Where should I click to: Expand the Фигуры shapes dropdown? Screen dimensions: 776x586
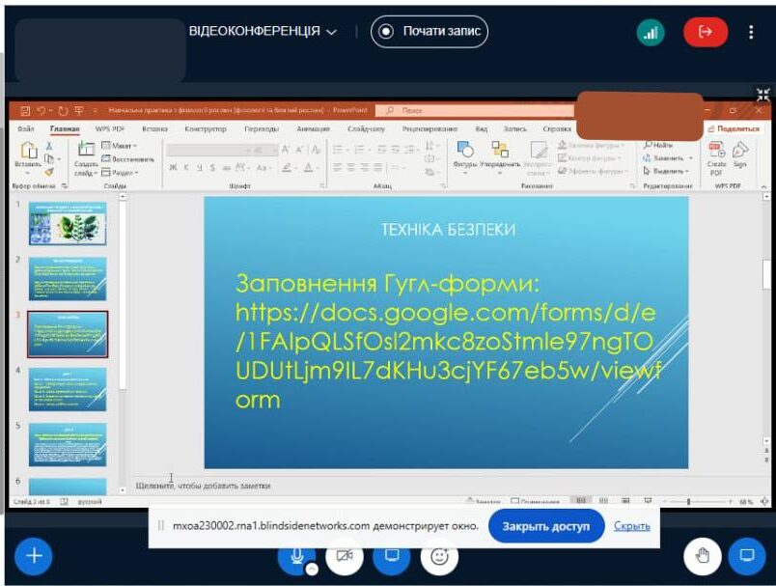[465, 154]
